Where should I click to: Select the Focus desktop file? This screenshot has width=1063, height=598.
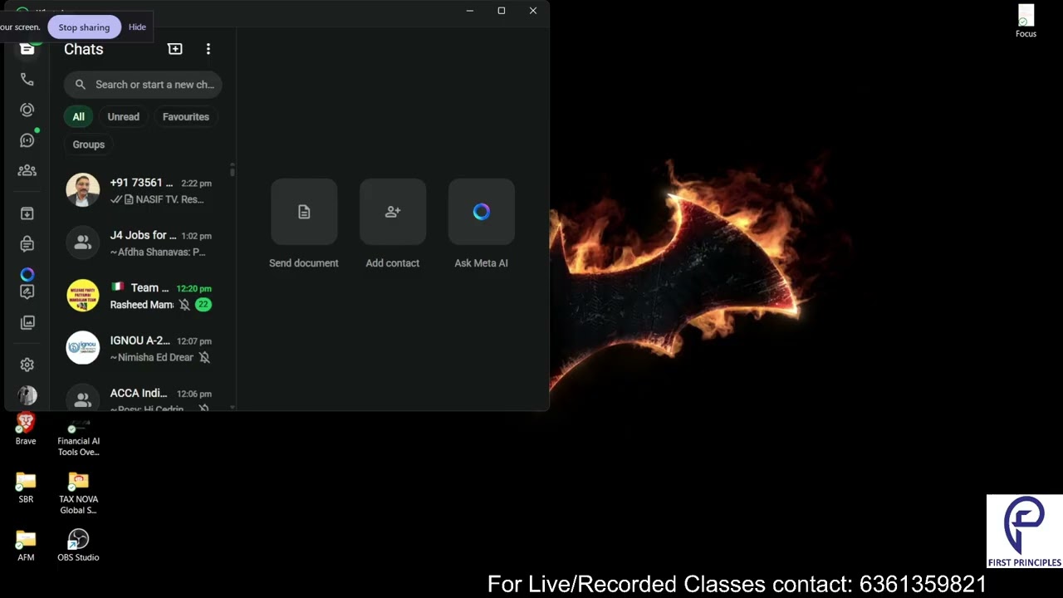point(1026,22)
